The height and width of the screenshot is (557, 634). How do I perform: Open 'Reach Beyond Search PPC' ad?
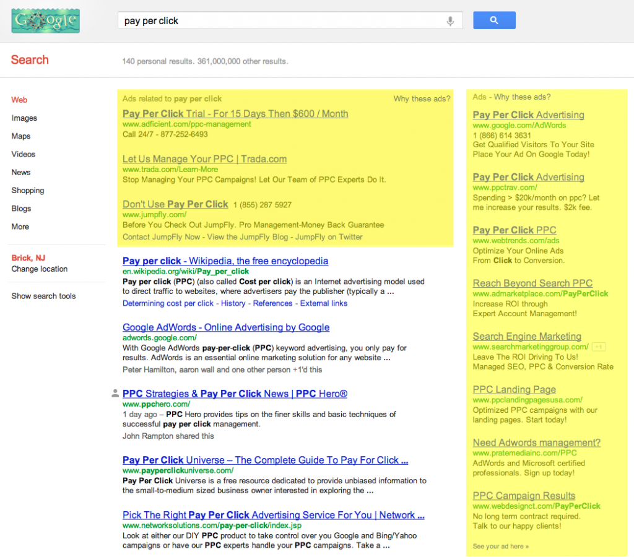pyautogui.click(x=532, y=283)
